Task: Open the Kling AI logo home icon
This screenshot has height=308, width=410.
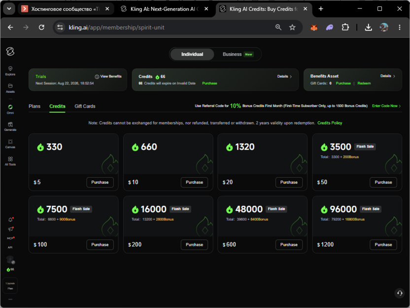Action: pyautogui.click(x=10, y=51)
